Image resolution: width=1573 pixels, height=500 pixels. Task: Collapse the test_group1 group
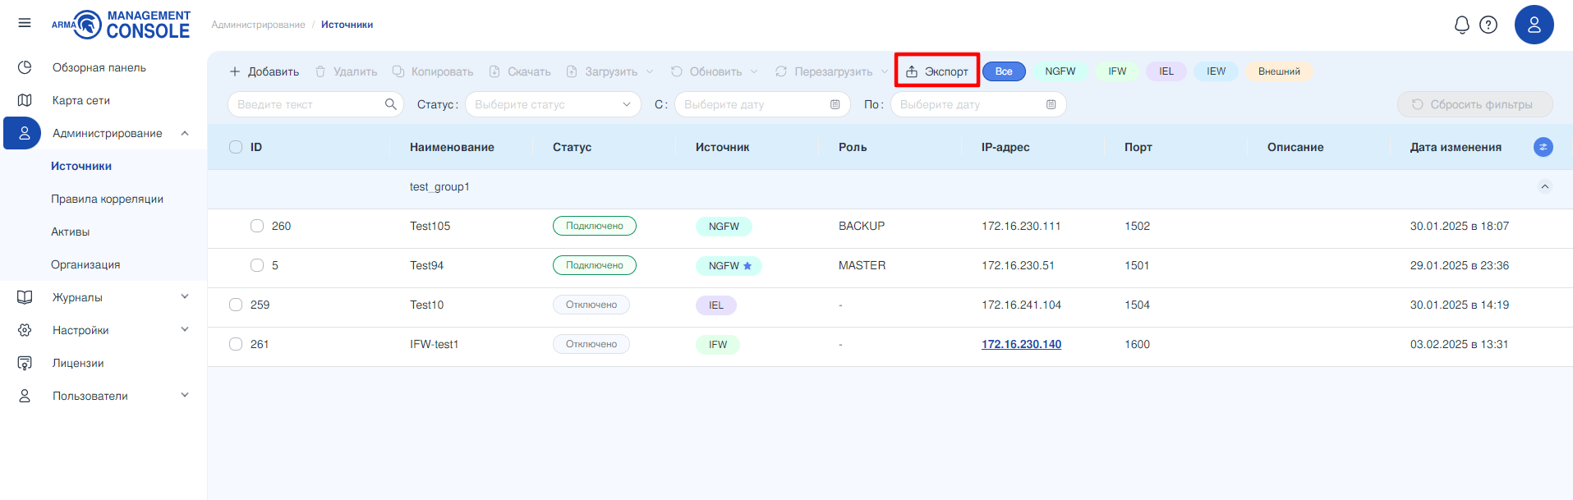click(x=1545, y=186)
